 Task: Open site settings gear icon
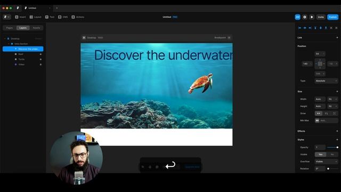tap(305, 17)
